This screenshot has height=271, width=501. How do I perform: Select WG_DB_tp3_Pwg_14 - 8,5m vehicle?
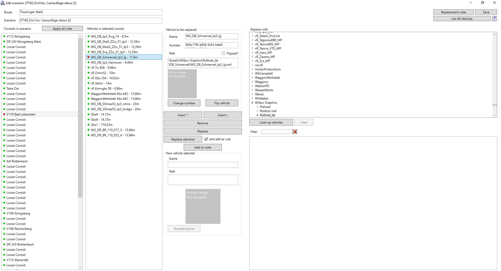point(110,36)
